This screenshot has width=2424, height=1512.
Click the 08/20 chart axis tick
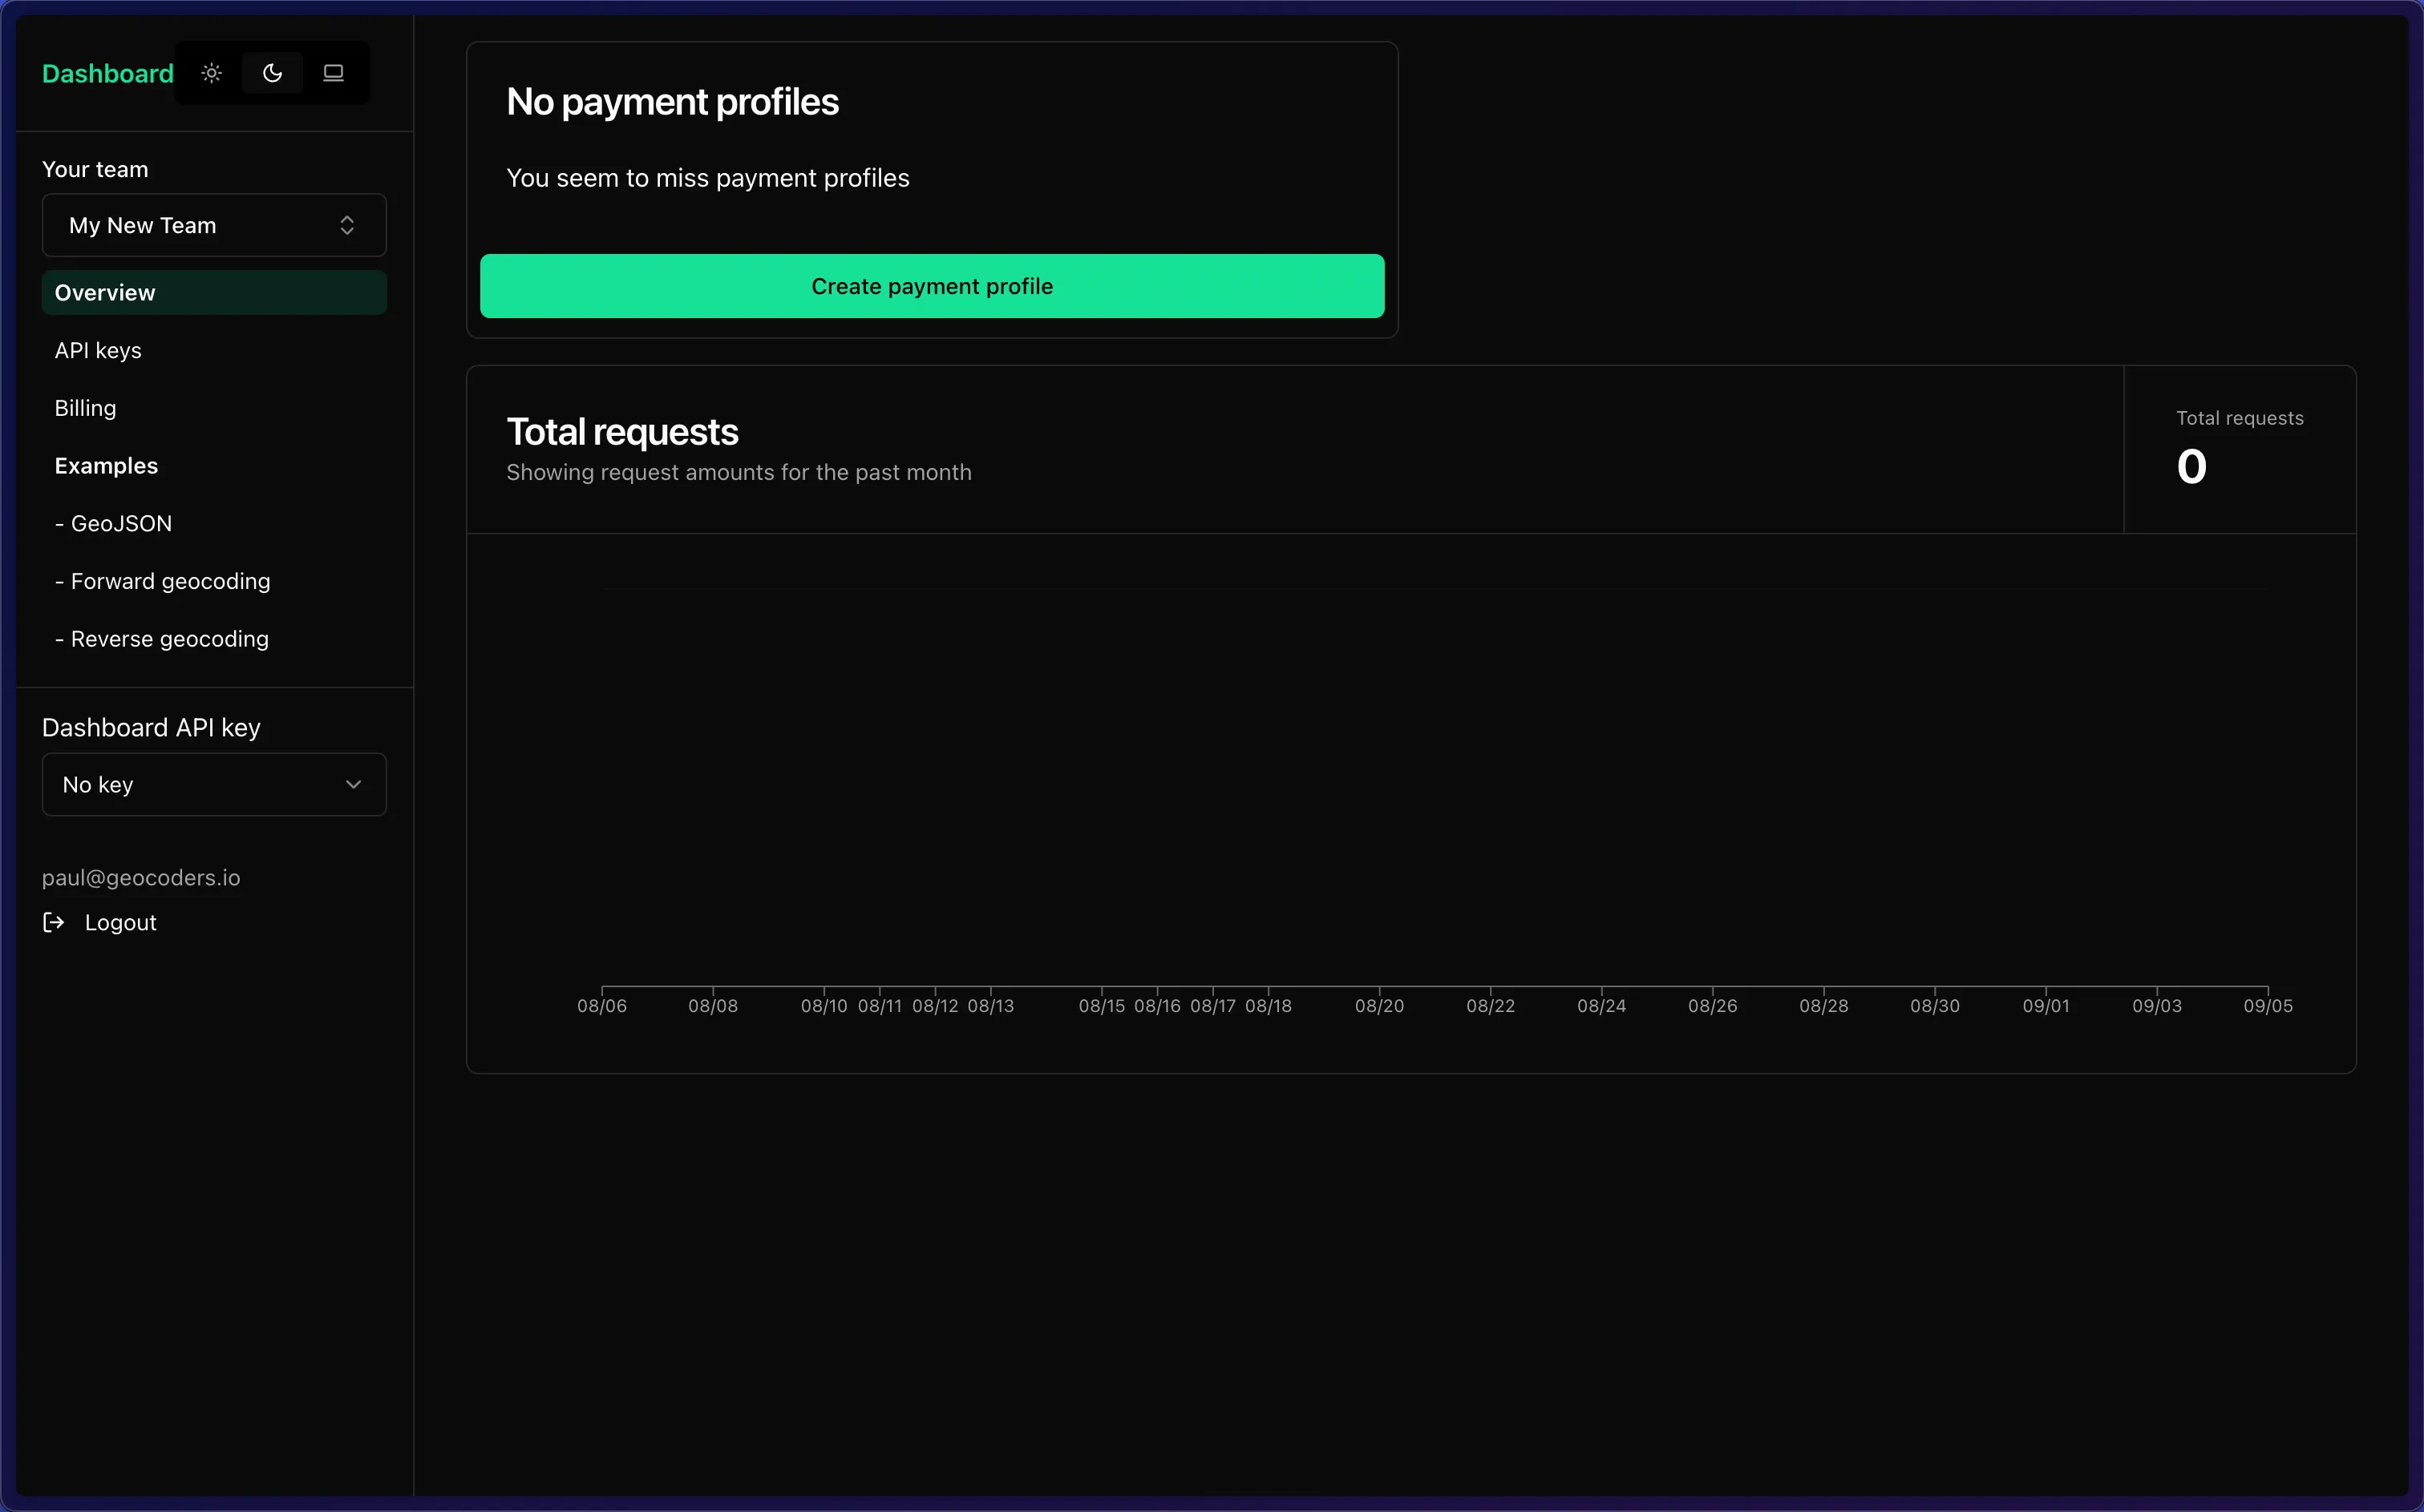pos(1378,1005)
